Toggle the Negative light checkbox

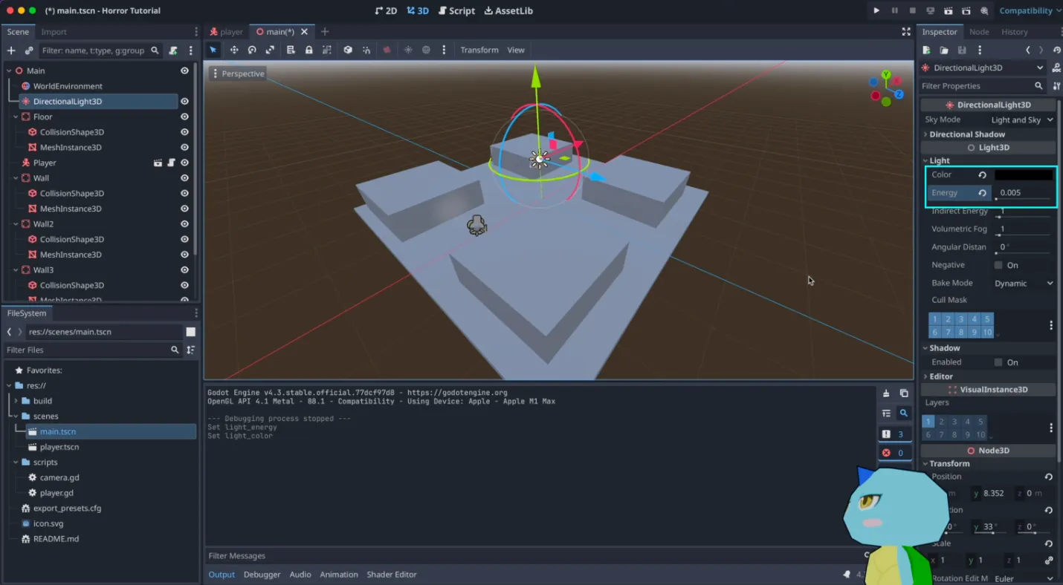[x=998, y=265]
